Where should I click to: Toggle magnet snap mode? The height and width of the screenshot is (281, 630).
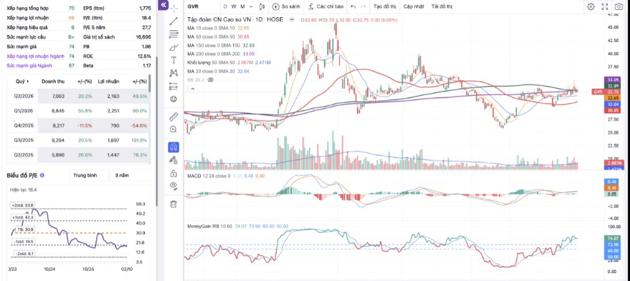tap(174, 147)
